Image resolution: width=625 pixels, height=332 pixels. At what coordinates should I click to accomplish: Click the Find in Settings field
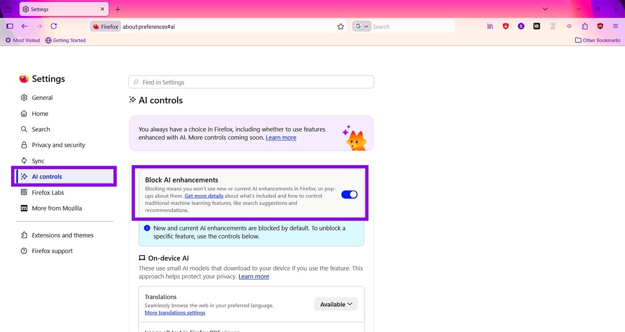(x=251, y=82)
